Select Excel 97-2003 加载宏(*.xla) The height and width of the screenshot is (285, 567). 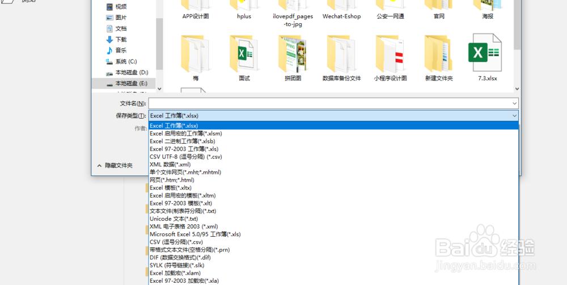(x=333, y=280)
